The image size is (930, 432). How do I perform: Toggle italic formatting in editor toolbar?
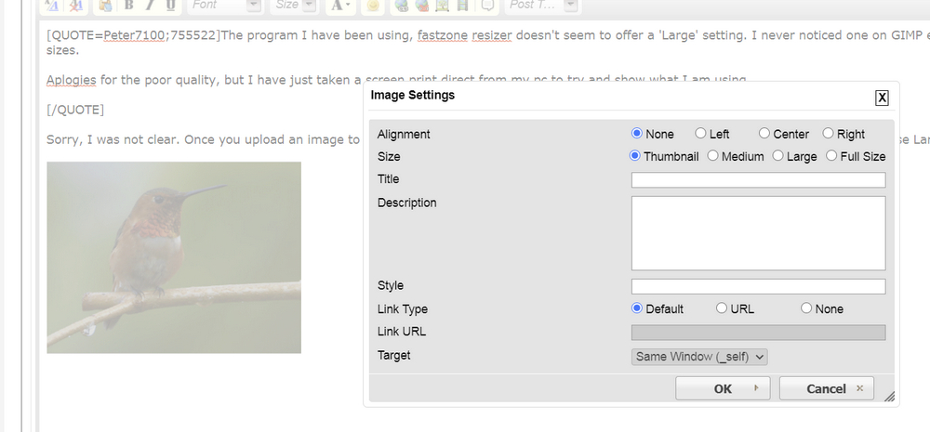(150, 5)
